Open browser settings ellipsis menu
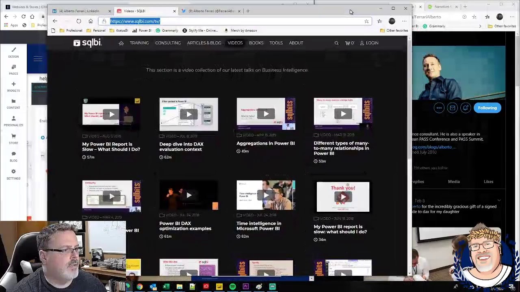 404,21
